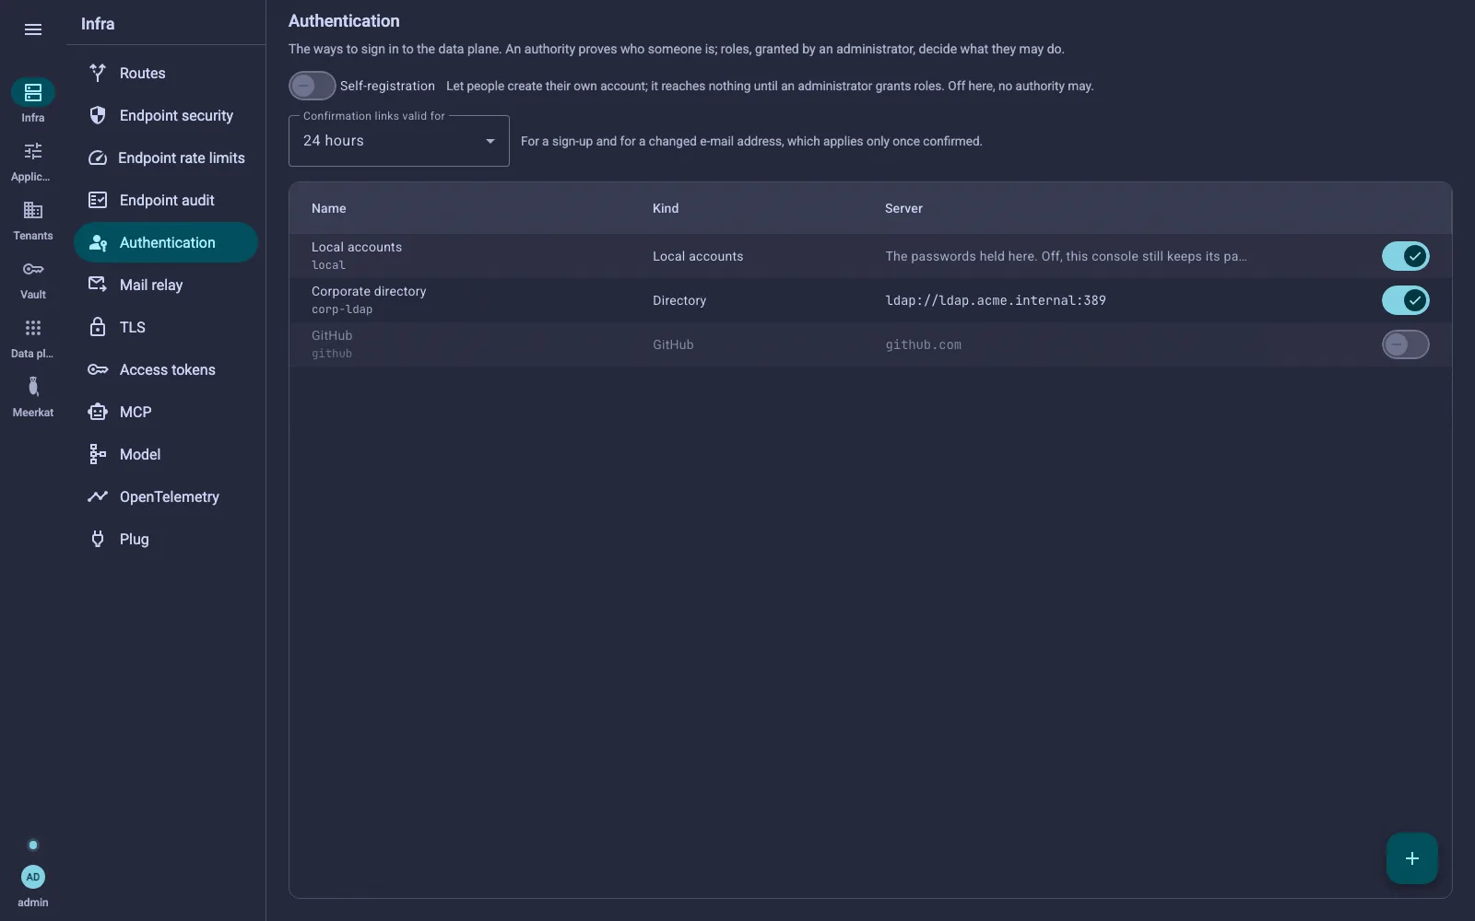The image size is (1475, 921).
Task: Click the Model hierarchy icon
Action: click(98, 454)
